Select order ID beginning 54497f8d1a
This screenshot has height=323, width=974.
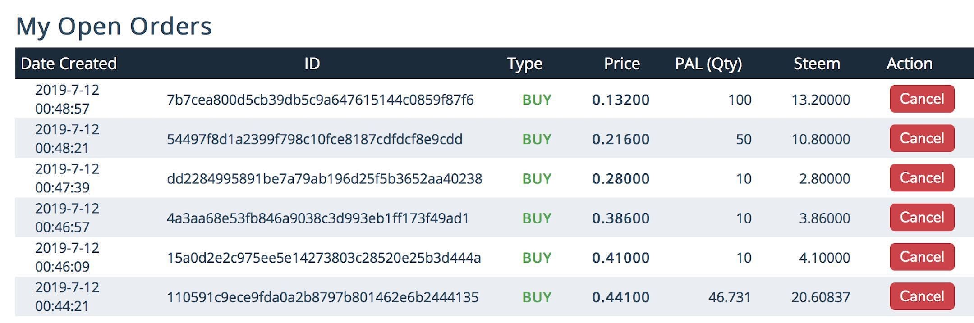[x=314, y=139]
